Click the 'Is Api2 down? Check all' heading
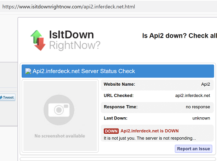This screenshot has width=217, height=161. 180,35
